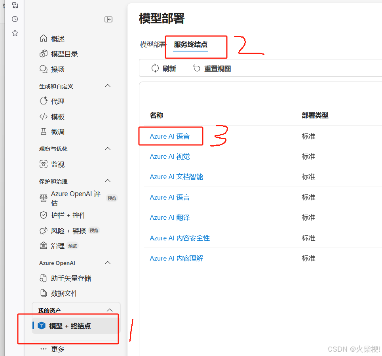Collapse the sidebar with the panel icon

108,19
